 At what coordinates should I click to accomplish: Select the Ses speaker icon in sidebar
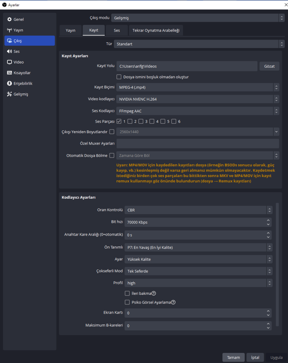(x=9, y=51)
